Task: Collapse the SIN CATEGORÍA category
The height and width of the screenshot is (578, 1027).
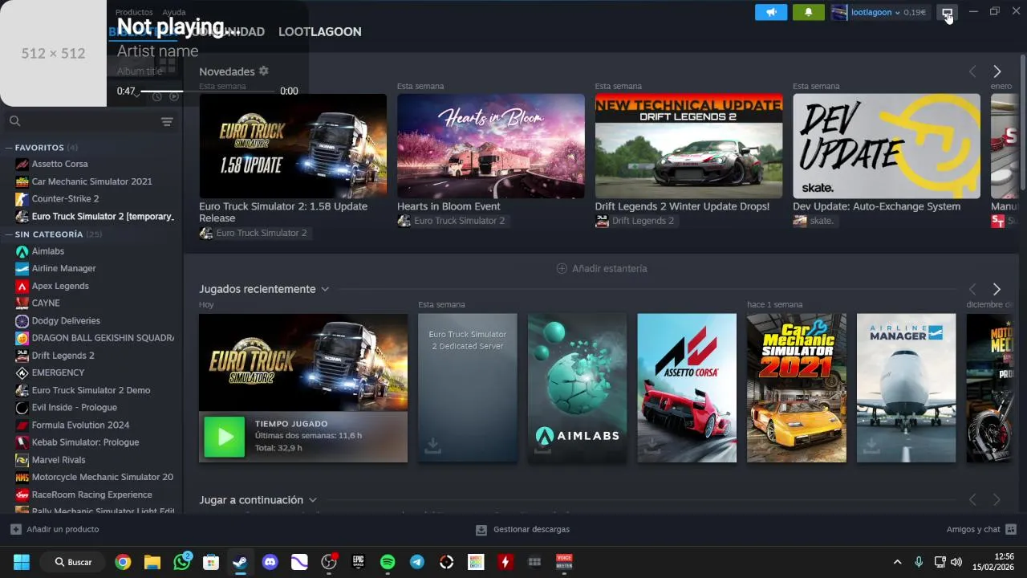Action: pos(8,234)
